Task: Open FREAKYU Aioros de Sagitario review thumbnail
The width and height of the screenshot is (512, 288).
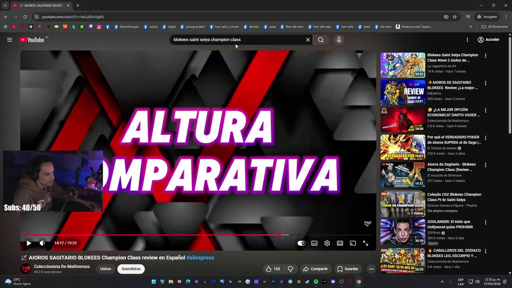Action: pos(403,92)
